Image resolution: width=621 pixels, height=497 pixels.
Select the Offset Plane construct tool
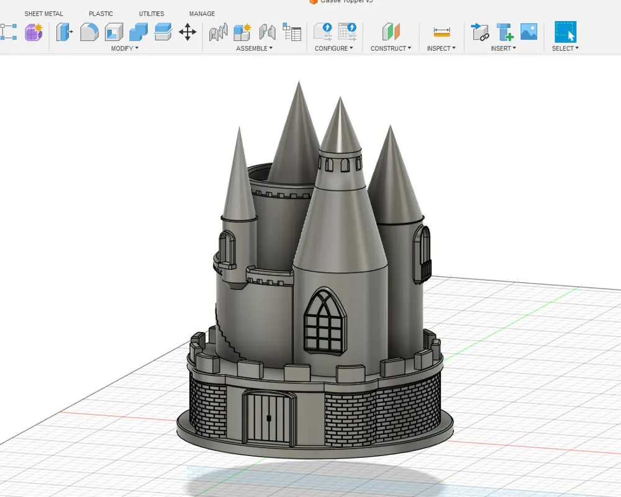391,32
